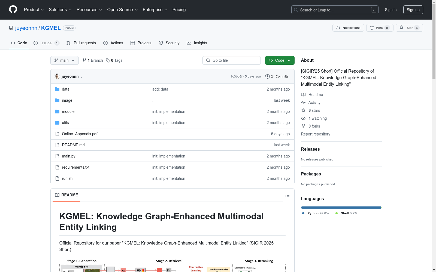Open the Packages section heading
Image resolution: width=436 pixels, height=272 pixels.
311,174
